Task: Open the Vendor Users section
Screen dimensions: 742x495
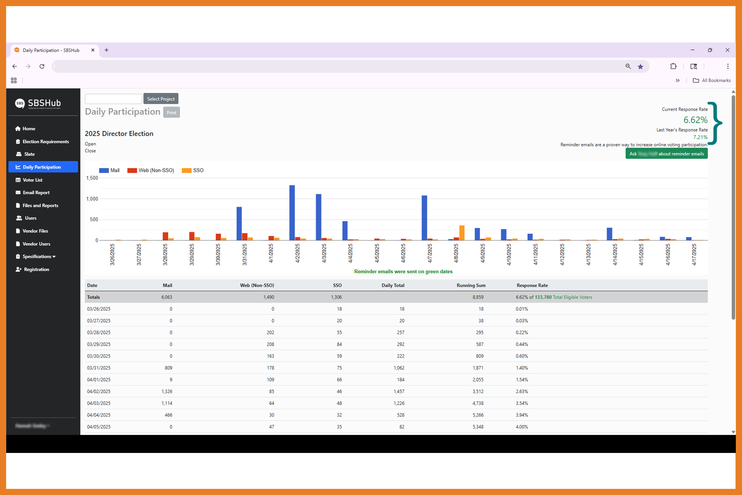Action: [x=37, y=244]
